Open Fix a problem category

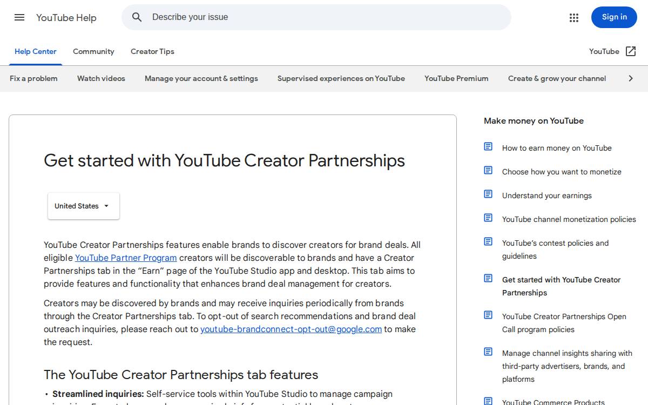[x=33, y=78]
